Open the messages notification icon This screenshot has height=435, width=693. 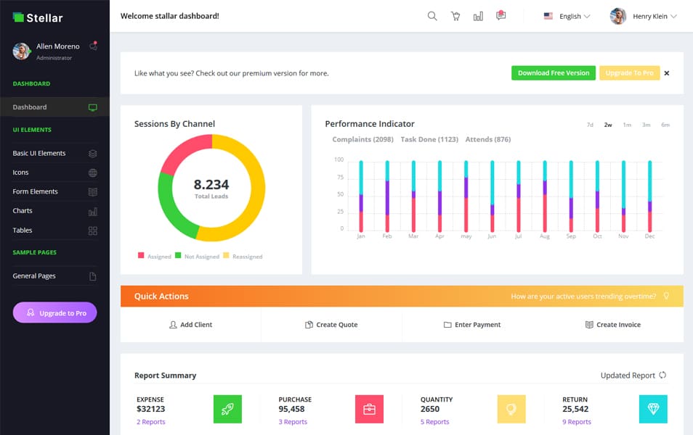(500, 15)
